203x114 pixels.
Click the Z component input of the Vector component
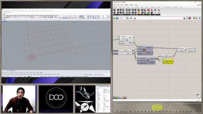pyautogui.click(x=142, y=63)
